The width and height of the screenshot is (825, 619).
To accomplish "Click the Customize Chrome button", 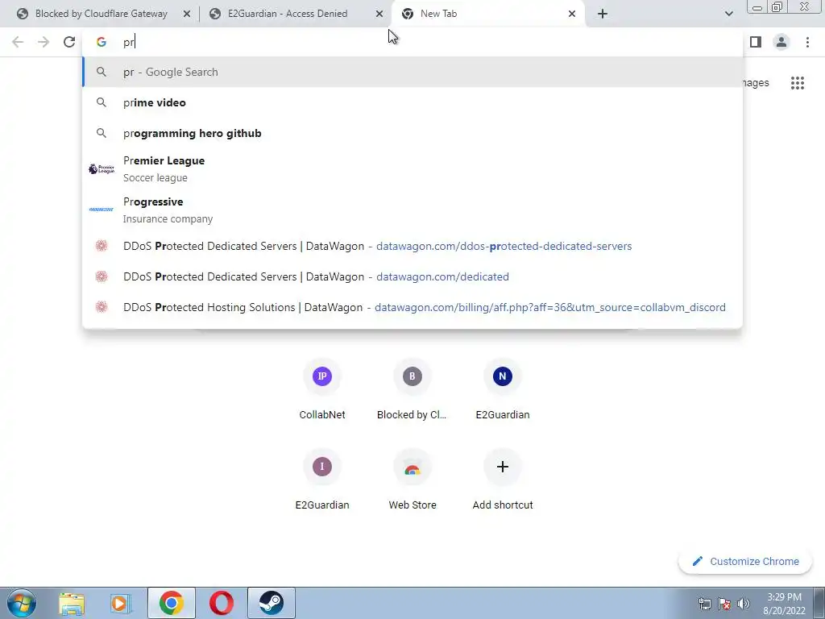I will [745, 561].
